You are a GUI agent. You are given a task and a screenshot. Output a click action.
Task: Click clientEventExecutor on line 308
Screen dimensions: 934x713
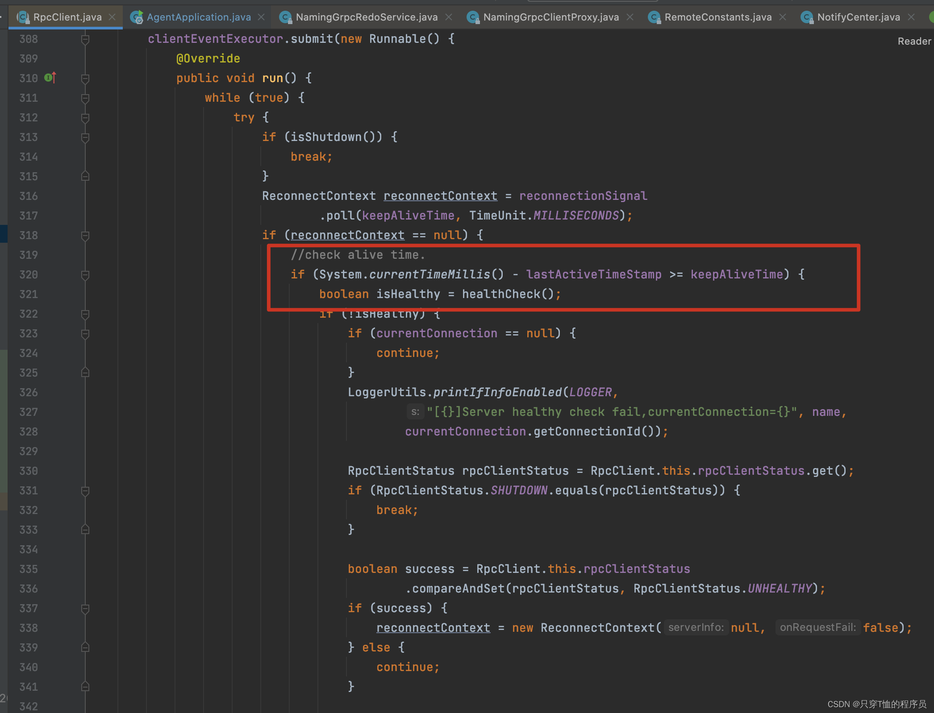pos(215,39)
